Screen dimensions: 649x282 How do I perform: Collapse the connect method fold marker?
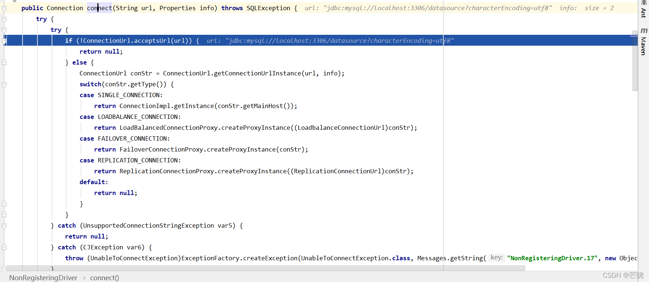(4, 8)
